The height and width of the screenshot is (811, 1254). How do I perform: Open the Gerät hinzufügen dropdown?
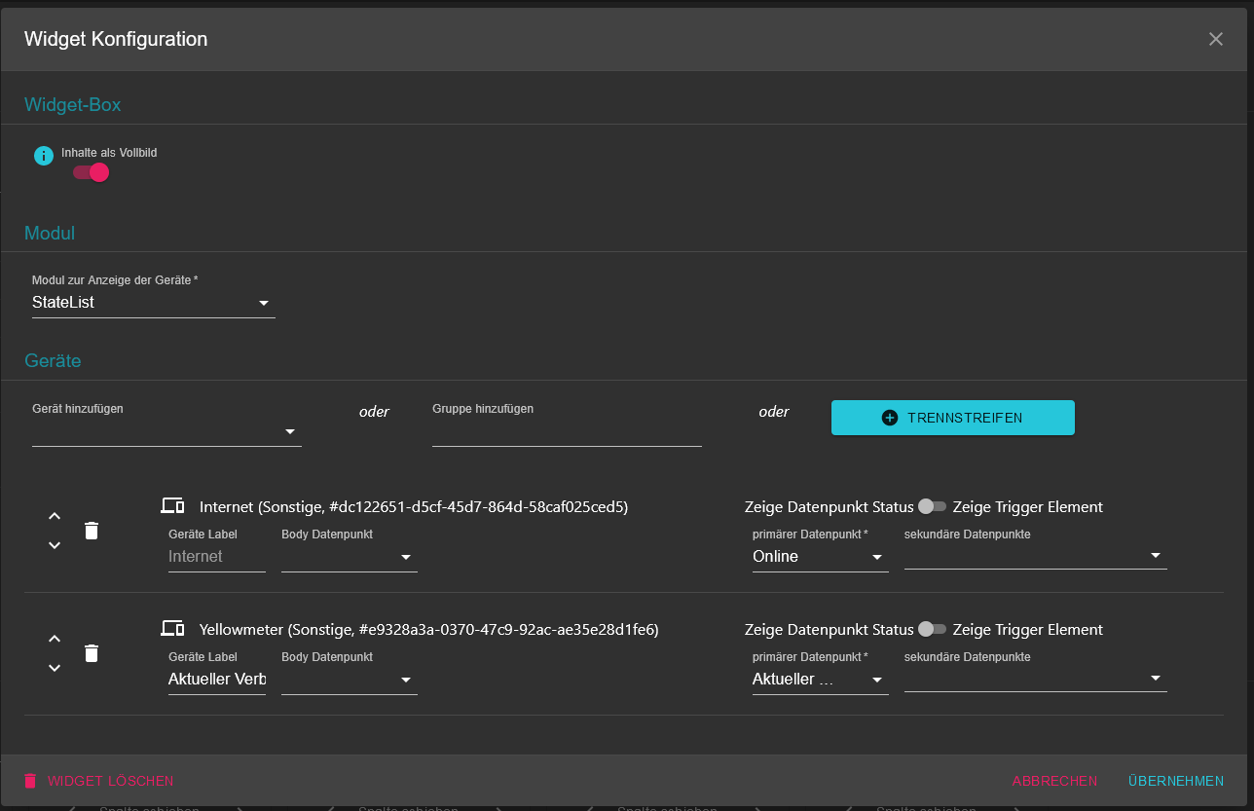pyautogui.click(x=166, y=432)
